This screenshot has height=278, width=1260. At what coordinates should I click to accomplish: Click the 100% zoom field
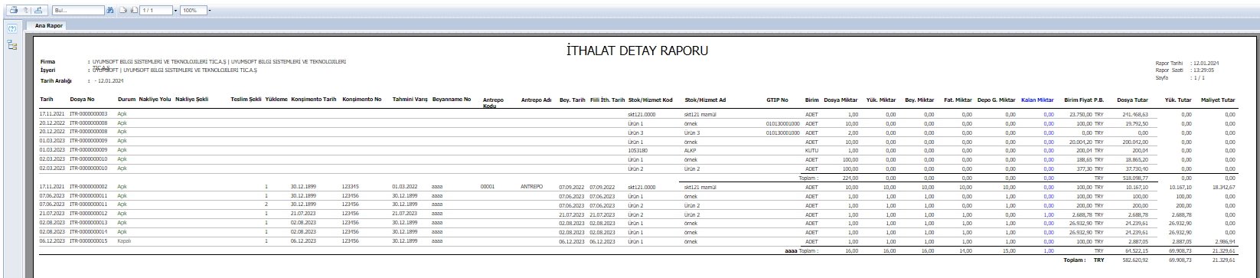(194, 11)
